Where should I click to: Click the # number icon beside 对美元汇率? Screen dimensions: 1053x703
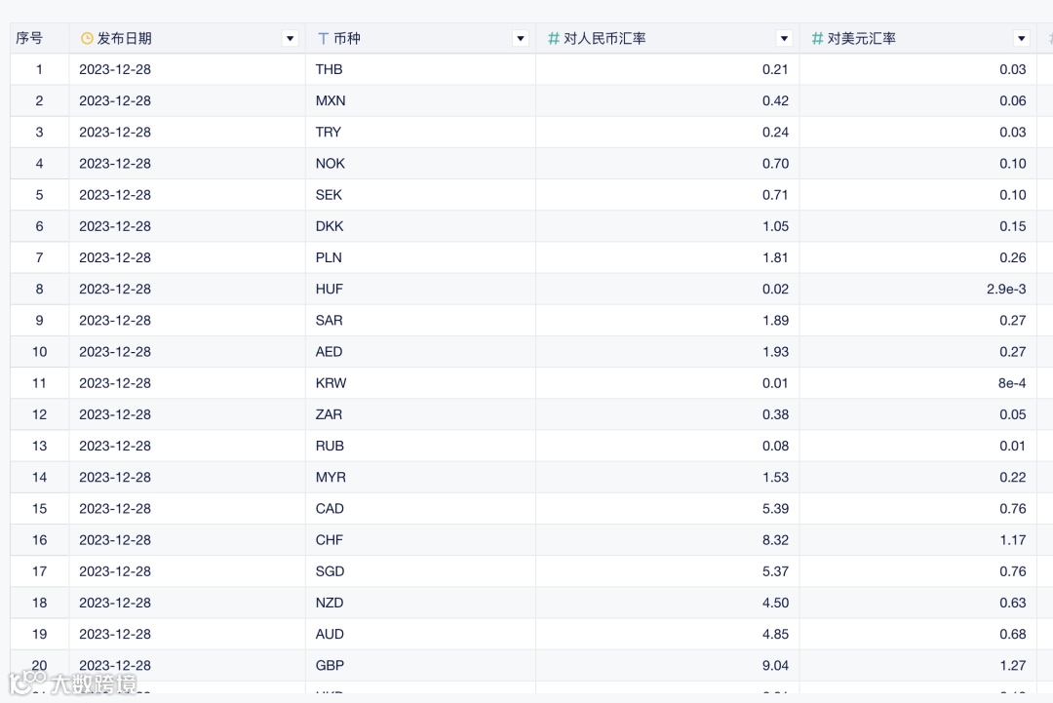coord(816,38)
